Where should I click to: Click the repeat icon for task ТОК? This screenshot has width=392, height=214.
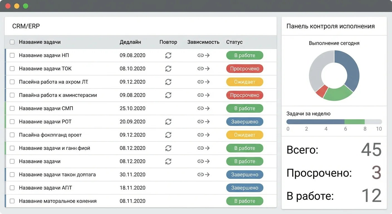(168, 69)
